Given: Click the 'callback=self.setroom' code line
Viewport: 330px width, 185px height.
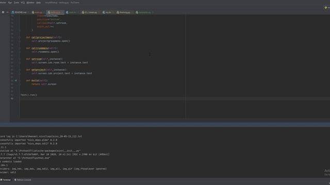Looking at the screenshot, I should (x=52, y=23).
